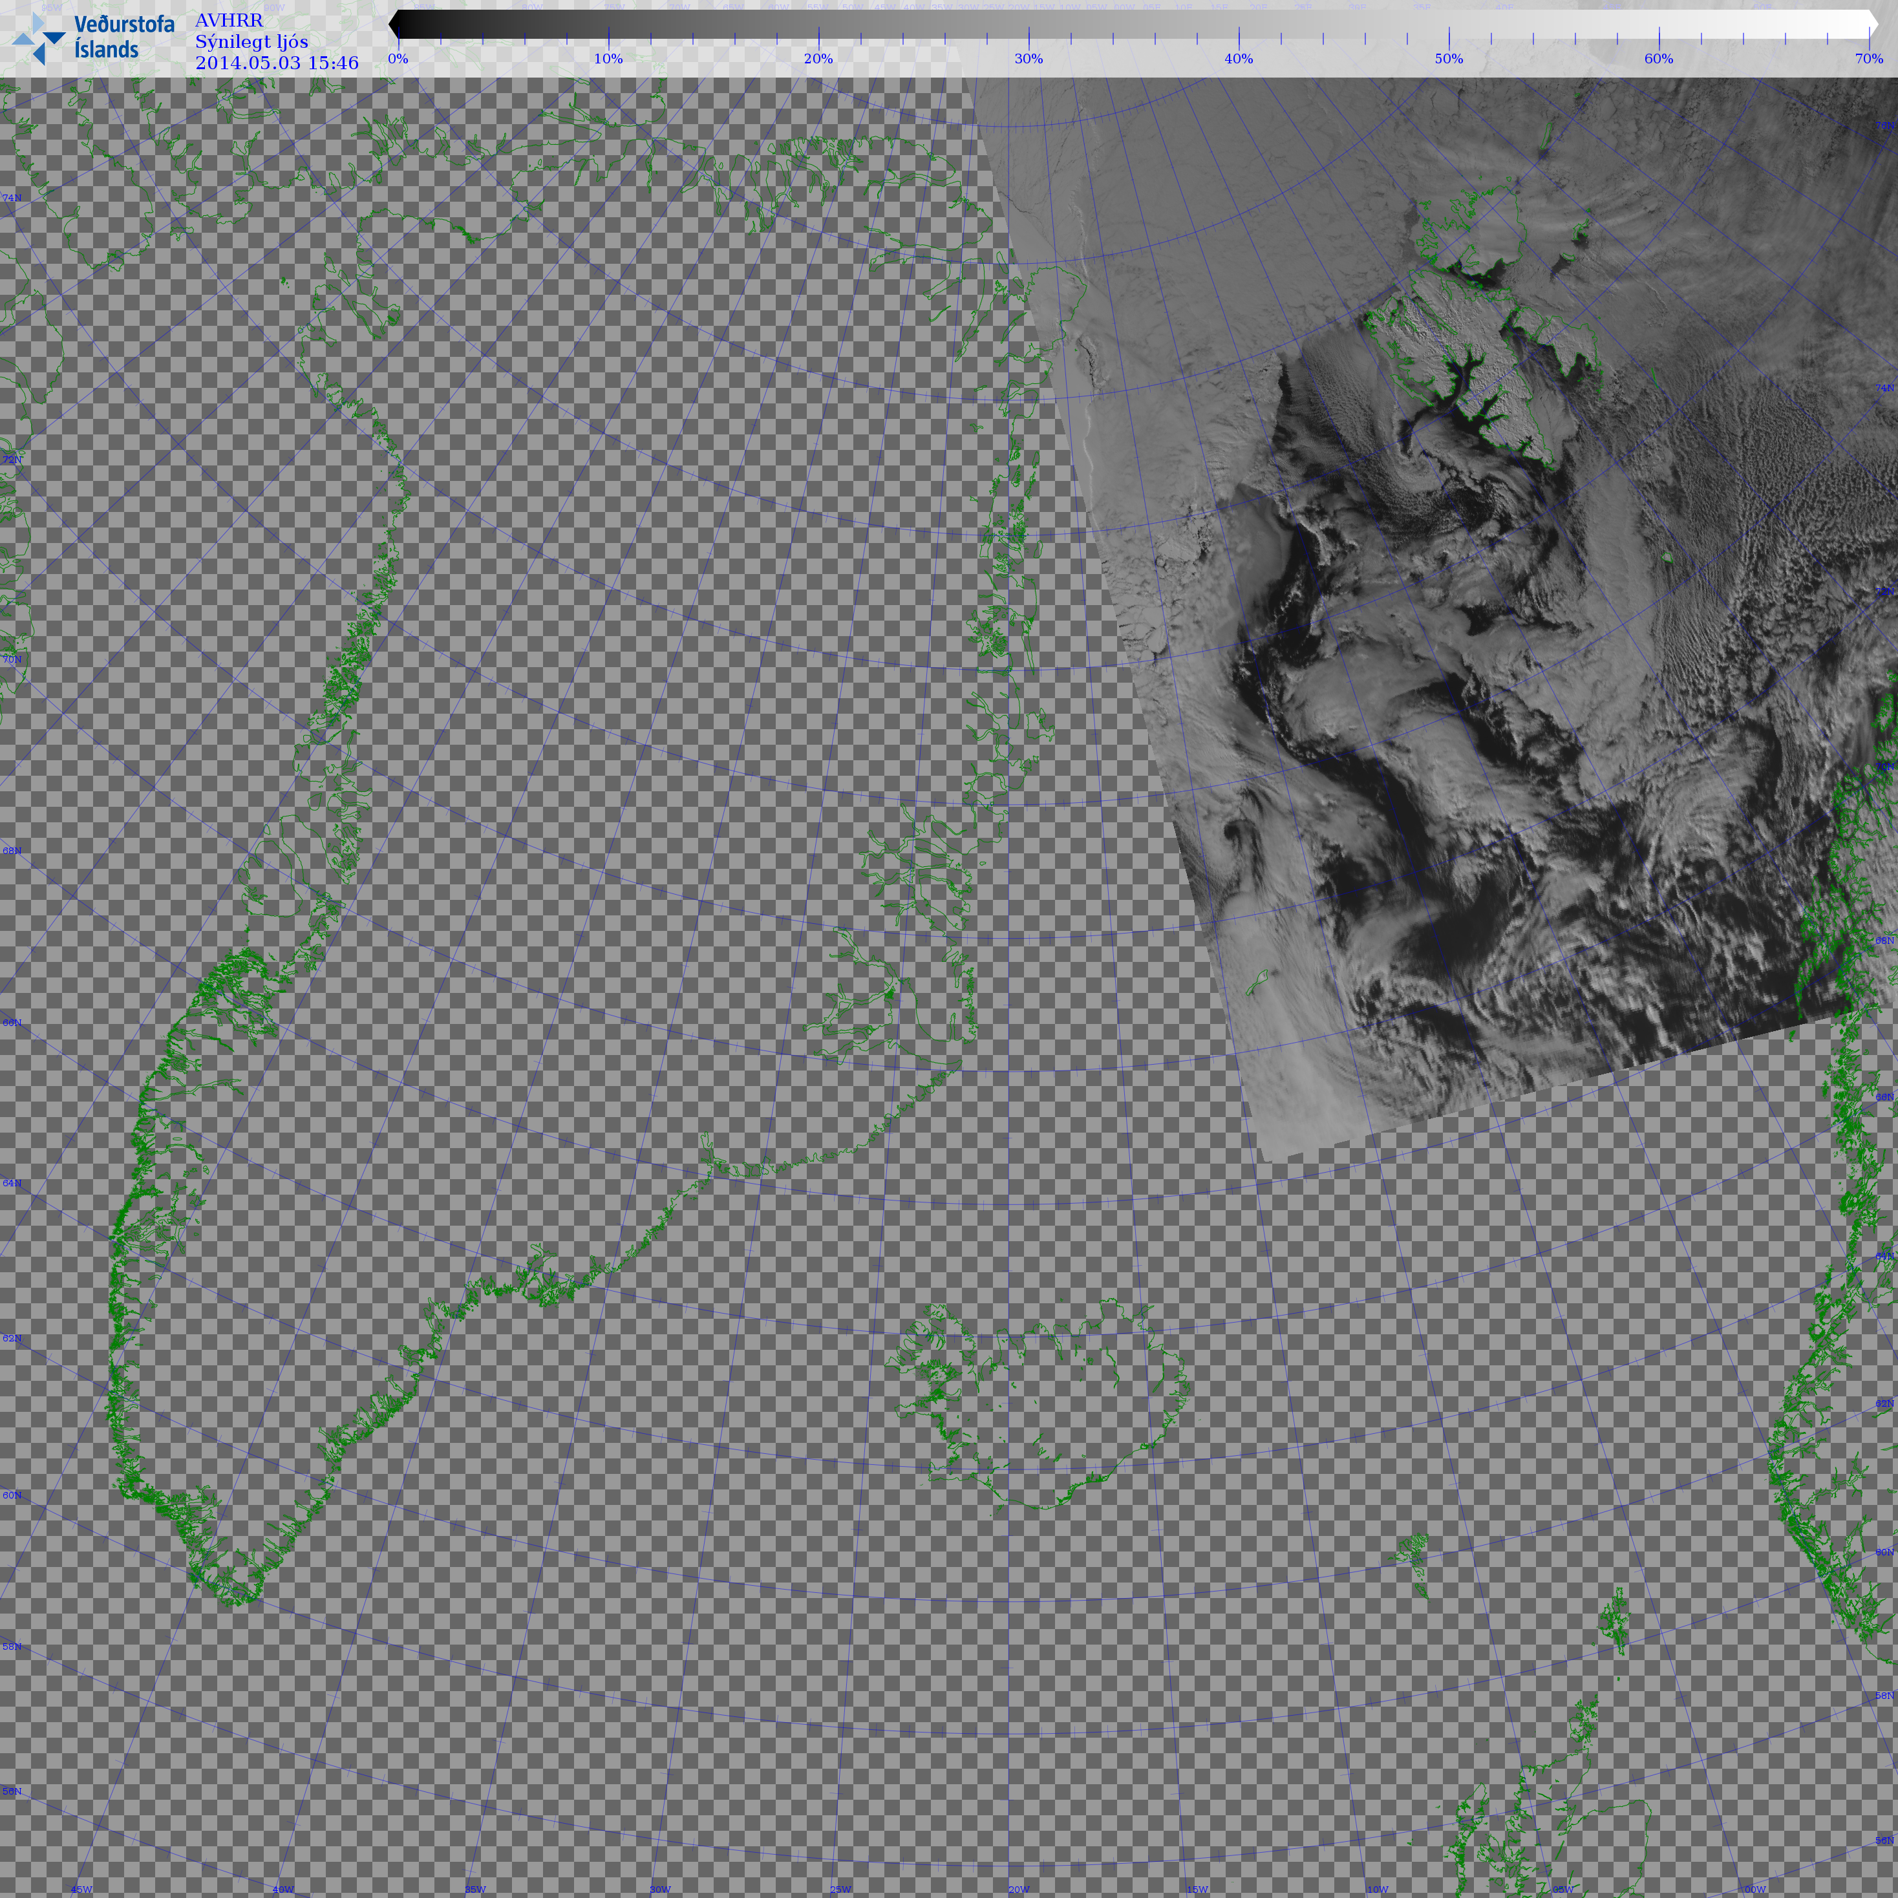Click the 0% colorbar label

pos(398,59)
